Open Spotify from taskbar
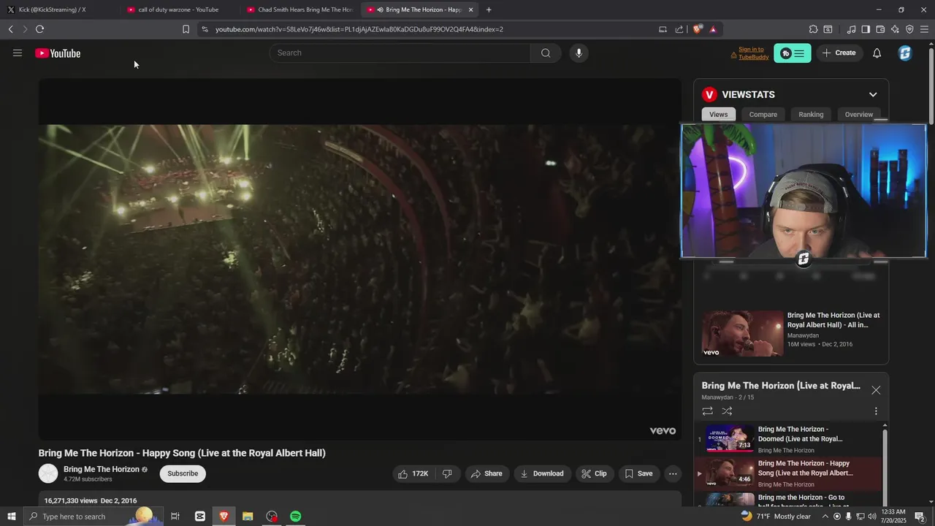 296,517
